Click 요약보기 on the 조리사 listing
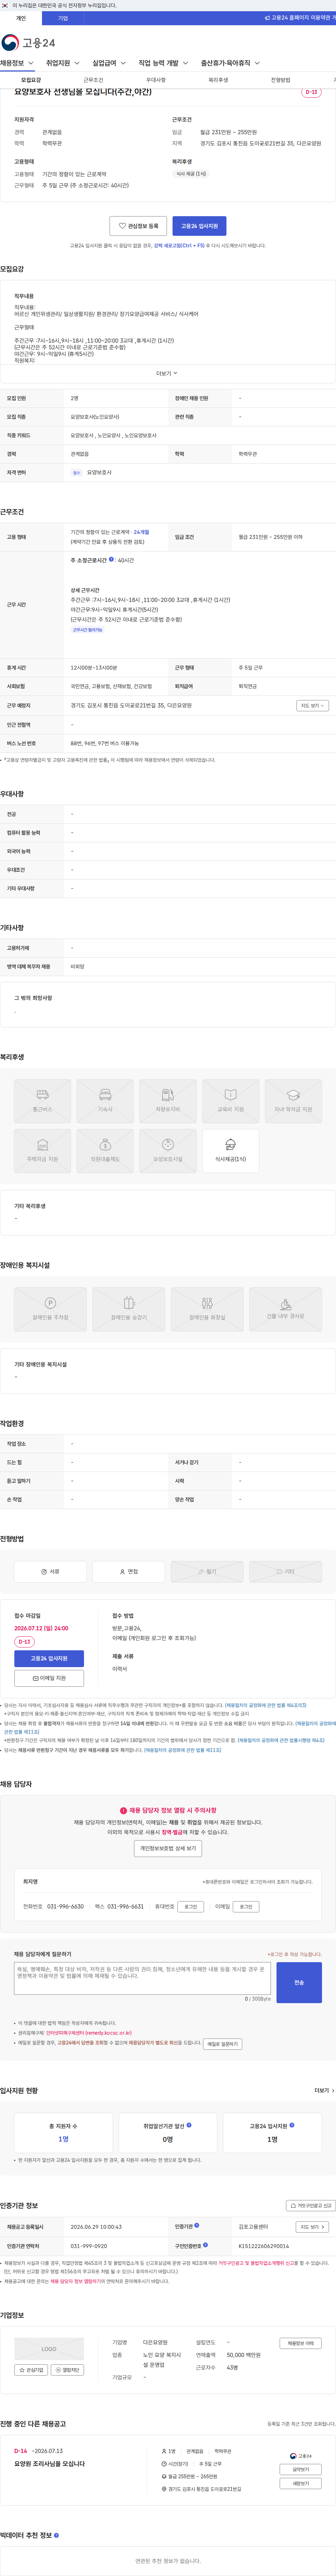Image resolution: width=336 pixels, height=2576 pixels. tap(300, 2470)
